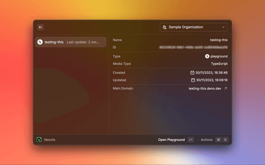Image resolution: width=265 pixels, height=165 pixels.
Task: Open the testing-this.deno.dev domain link
Action: [205, 88]
